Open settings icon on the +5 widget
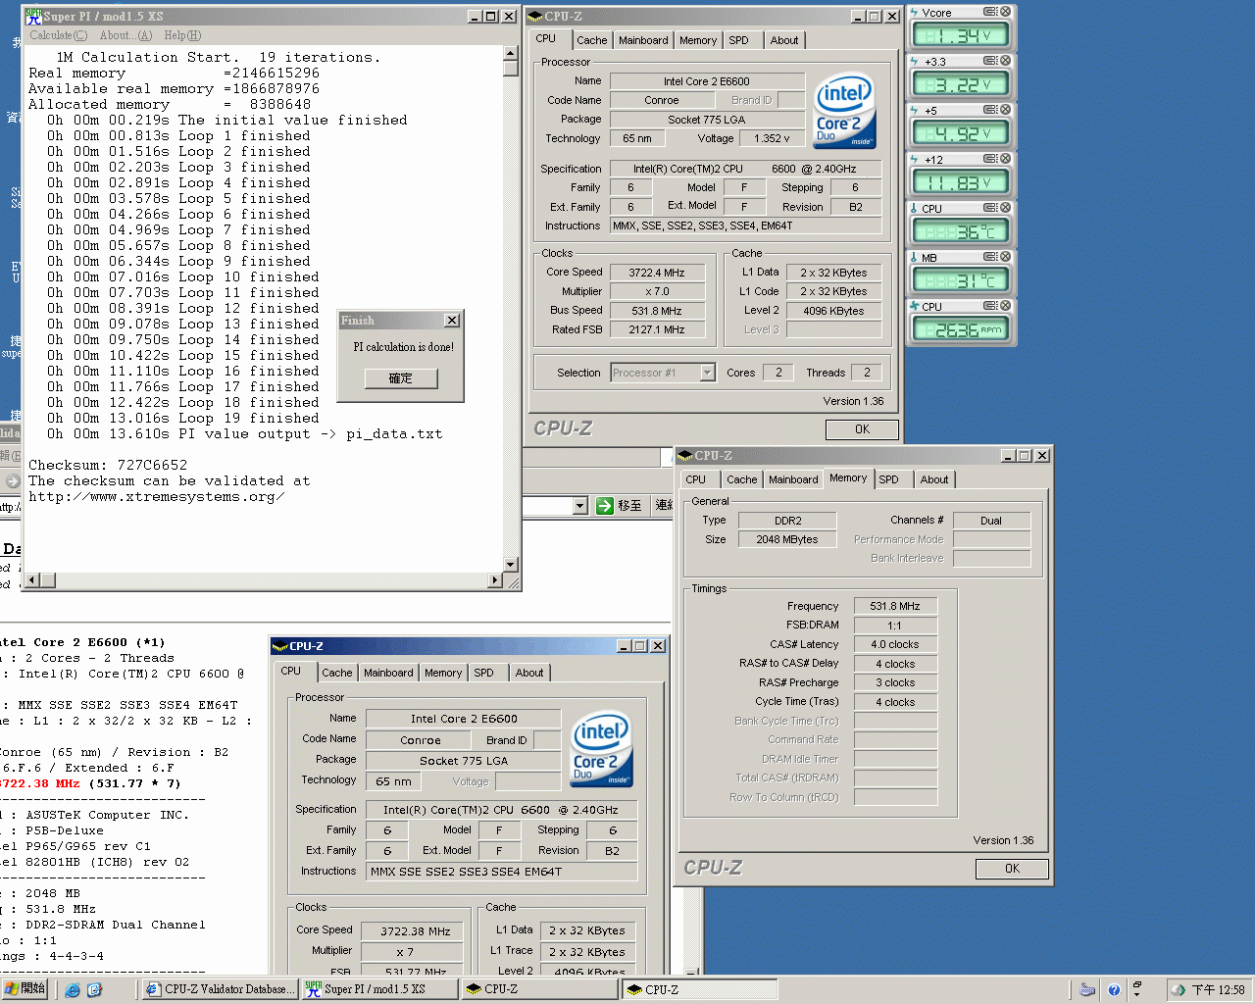Image resolution: width=1255 pixels, height=1004 pixels. pyautogui.click(x=990, y=110)
